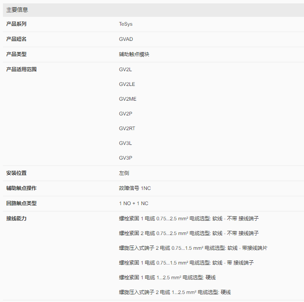Click the 故障信号 1NC value
Screen dimensions: 304x302
coord(135,188)
